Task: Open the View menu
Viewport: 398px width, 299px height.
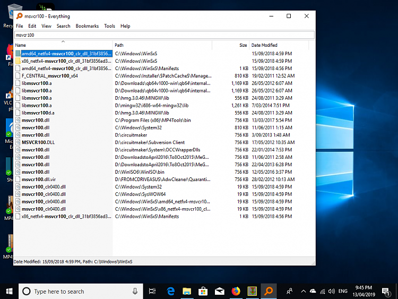Action: click(x=46, y=26)
